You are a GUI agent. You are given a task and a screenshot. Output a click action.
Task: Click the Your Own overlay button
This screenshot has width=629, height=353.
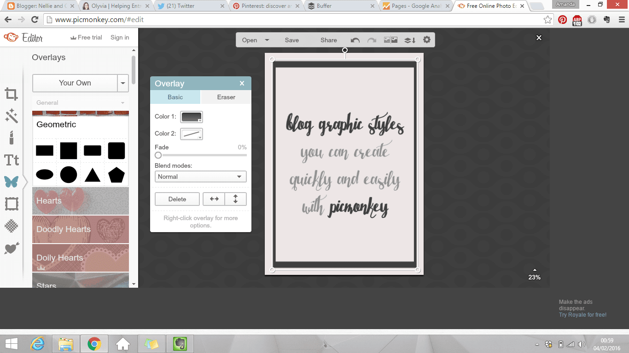pos(75,83)
